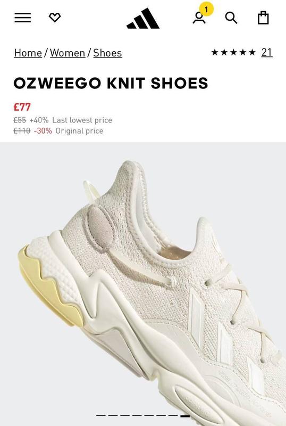
Task: Open search with the magnifier icon
Action: pos(231,18)
